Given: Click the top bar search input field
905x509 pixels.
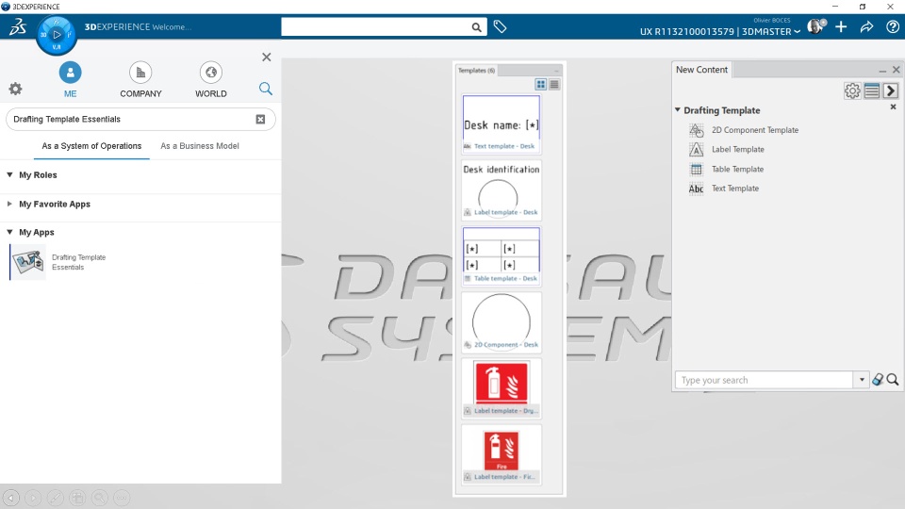Looking at the screenshot, I should pos(376,27).
